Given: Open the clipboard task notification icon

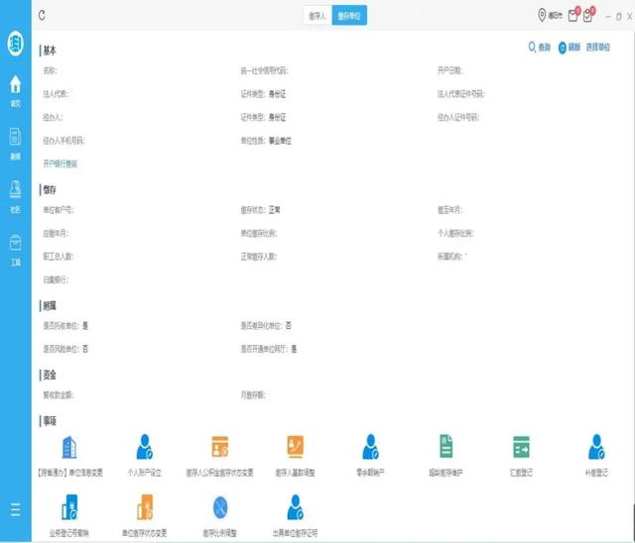Looking at the screenshot, I should [x=588, y=15].
